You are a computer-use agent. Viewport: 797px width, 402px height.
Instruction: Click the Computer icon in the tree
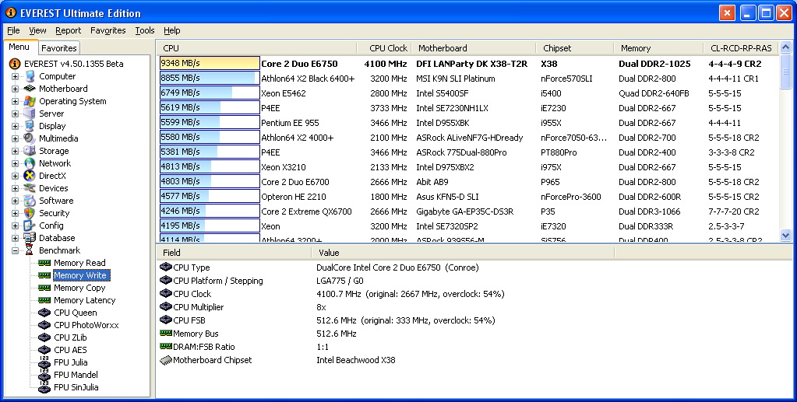[x=30, y=76]
